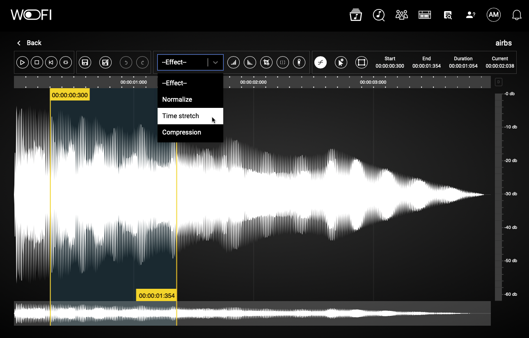Click the overview waveform strip after the selection

click(334, 313)
